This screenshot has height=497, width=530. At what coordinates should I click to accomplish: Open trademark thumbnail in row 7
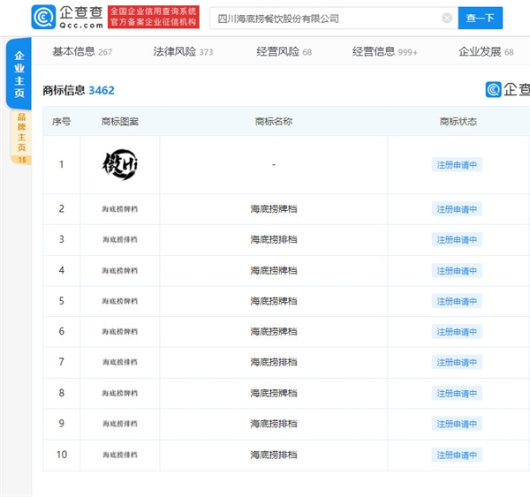click(120, 362)
